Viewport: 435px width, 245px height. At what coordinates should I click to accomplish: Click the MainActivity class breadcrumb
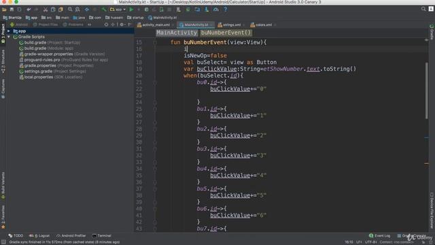[177, 33]
